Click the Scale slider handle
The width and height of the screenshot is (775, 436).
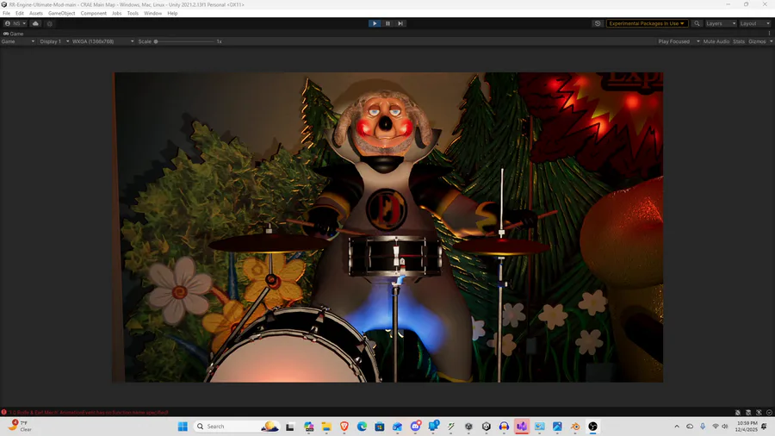[x=156, y=41]
